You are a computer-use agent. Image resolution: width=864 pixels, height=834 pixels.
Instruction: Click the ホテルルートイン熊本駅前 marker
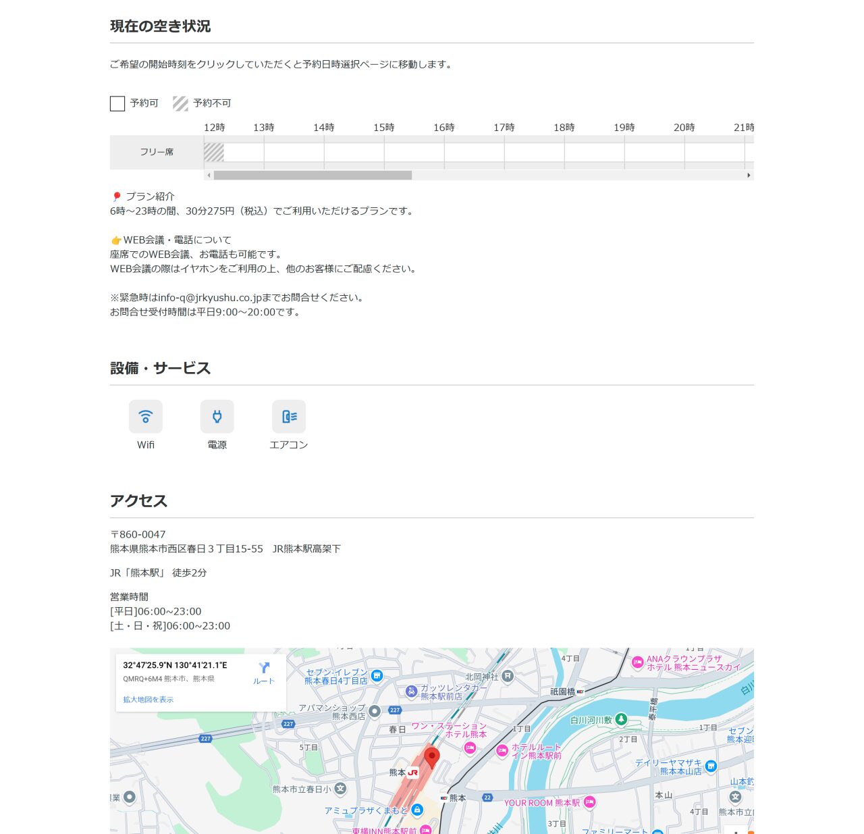pyautogui.click(x=502, y=750)
